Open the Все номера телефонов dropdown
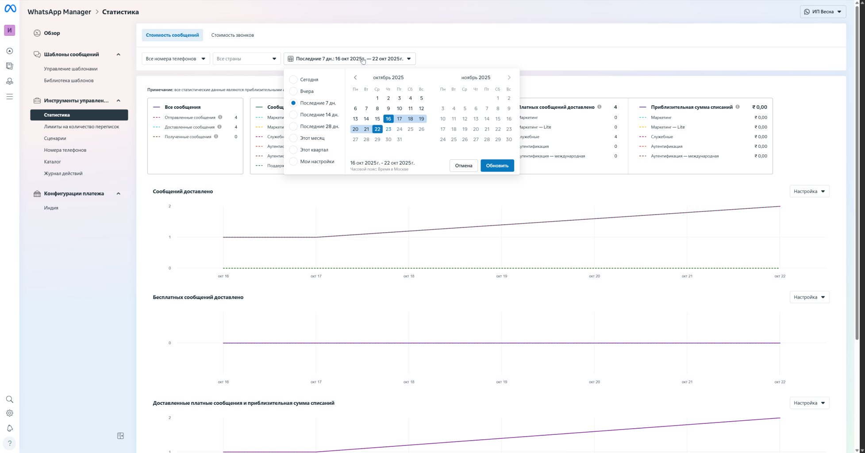The height and width of the screenshot is (453, 865). coord(176,58)
